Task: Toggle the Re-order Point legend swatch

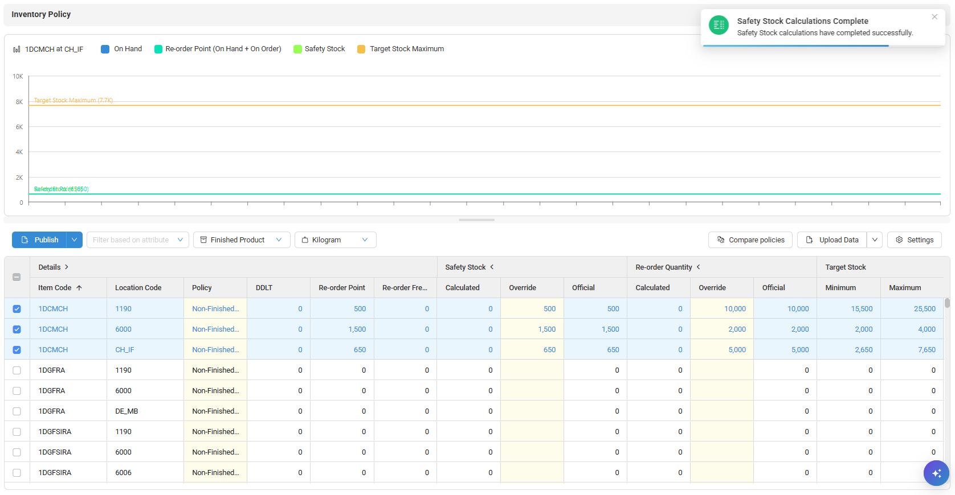Action: (158, 49)
